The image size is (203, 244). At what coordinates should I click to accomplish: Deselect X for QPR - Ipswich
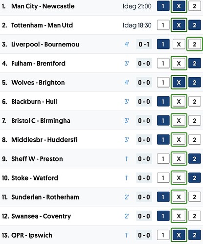tap(179, 235)
